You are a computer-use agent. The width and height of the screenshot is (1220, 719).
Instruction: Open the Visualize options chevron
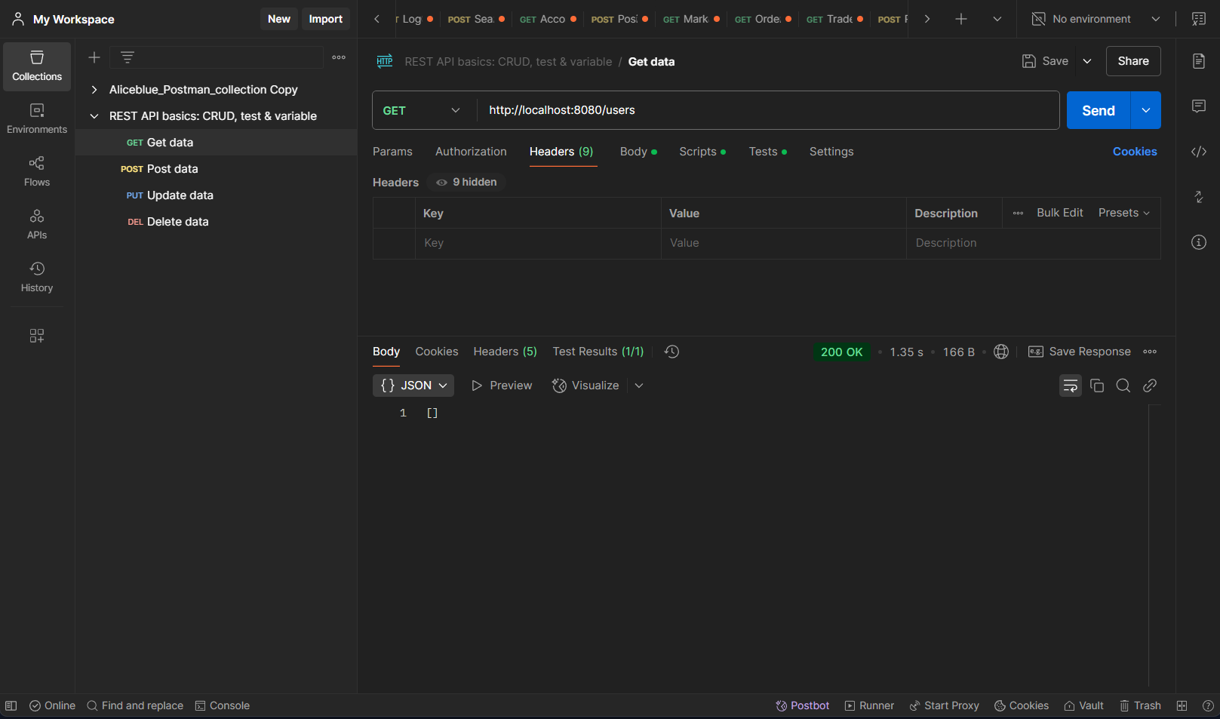coord(639,386)
